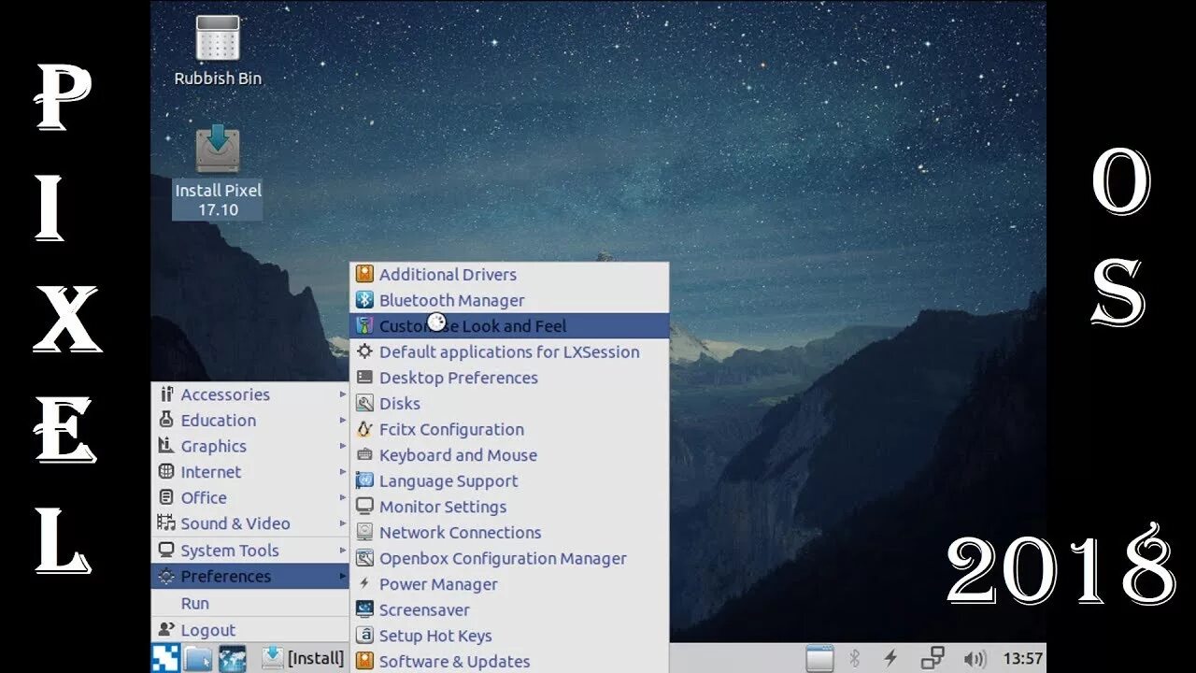Open Software & Updates entry
This screenshot has height=673, width=1196.
click(509, 661)
